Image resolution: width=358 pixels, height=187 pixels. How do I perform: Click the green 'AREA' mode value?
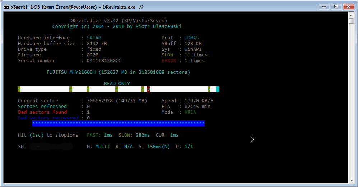pos(190,112)
